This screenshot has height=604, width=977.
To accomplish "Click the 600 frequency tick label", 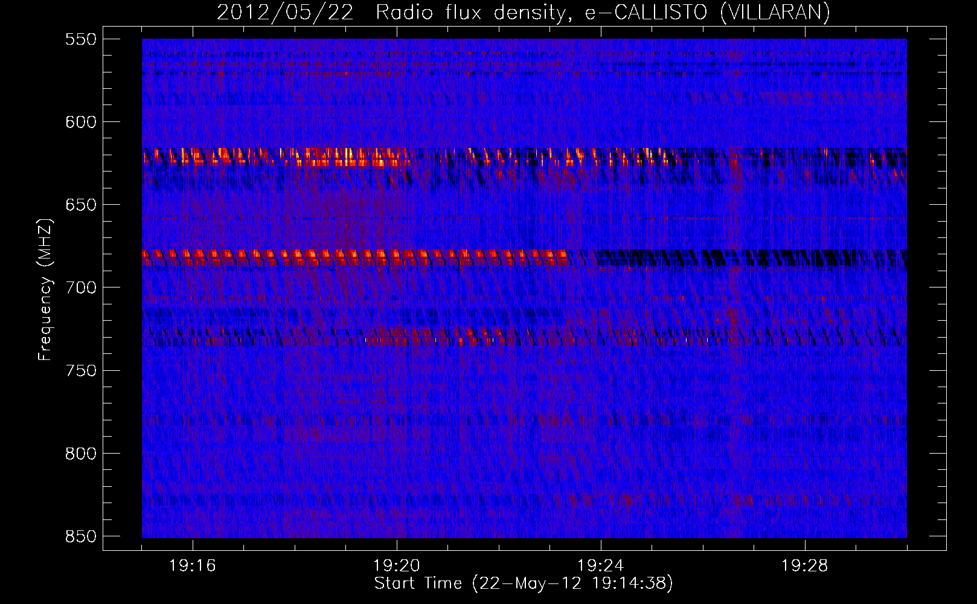I will click(x=81, y=122).
